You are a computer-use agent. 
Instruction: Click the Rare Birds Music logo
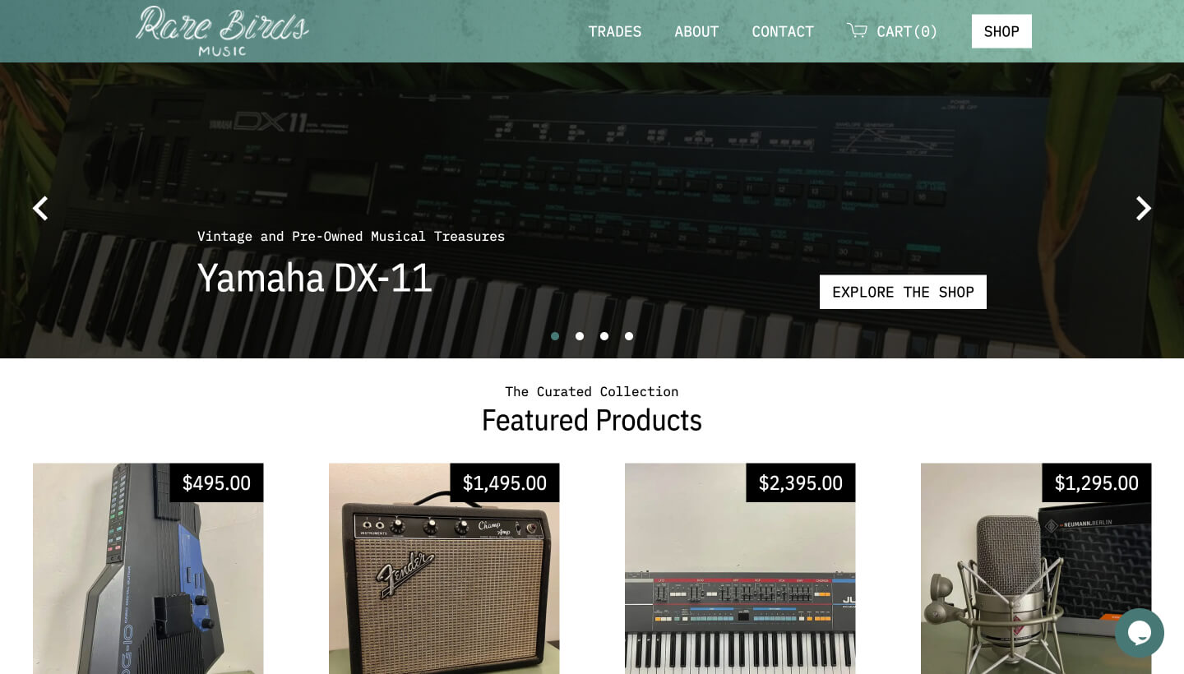pos(222,31)
